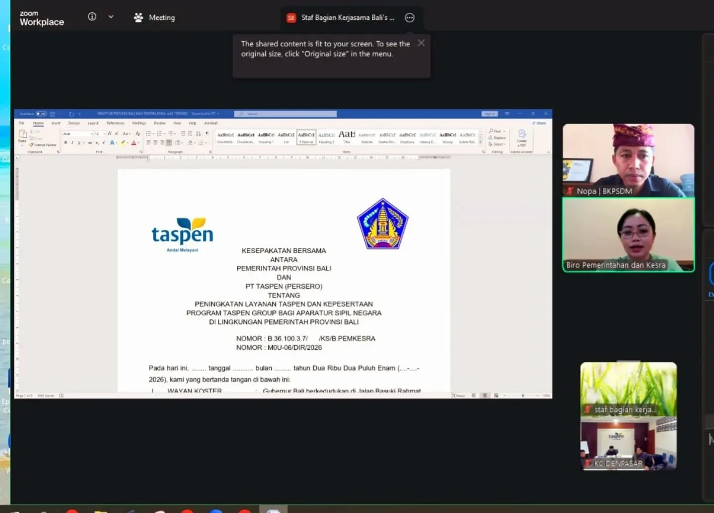Image resolution: width=714 pixels, height=513 pixels.
Task: Click the Clear Formatting icon
Action: (138, 133)
